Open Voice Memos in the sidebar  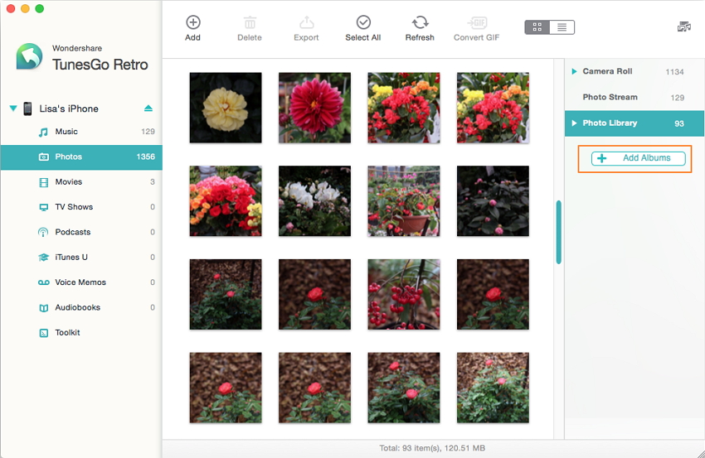coord(80,282)
